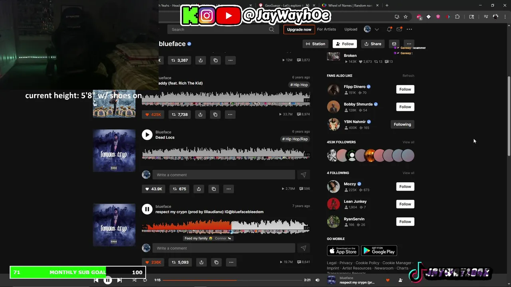Unlike respect my crypn with 236K likes
This screenshot has width=511, height=287.
(x=153, y=262)
